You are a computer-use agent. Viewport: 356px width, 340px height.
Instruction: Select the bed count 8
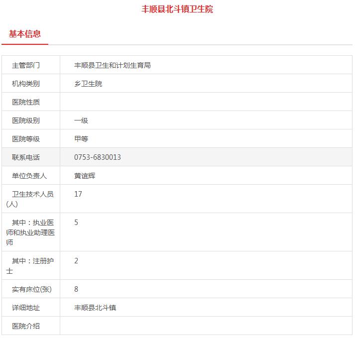[x=76, y=289]
